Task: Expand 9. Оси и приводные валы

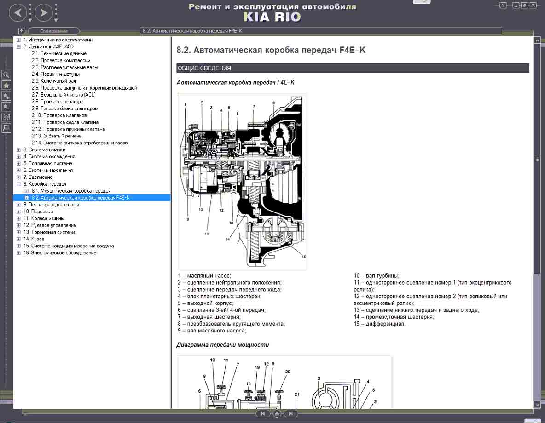Action: (18, 205)
